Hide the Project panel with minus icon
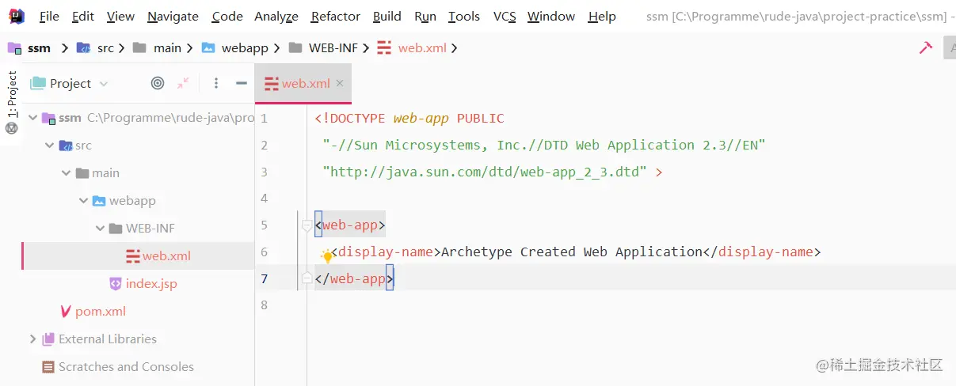Screen dimensions: 956x386 (x=241, y=83)
